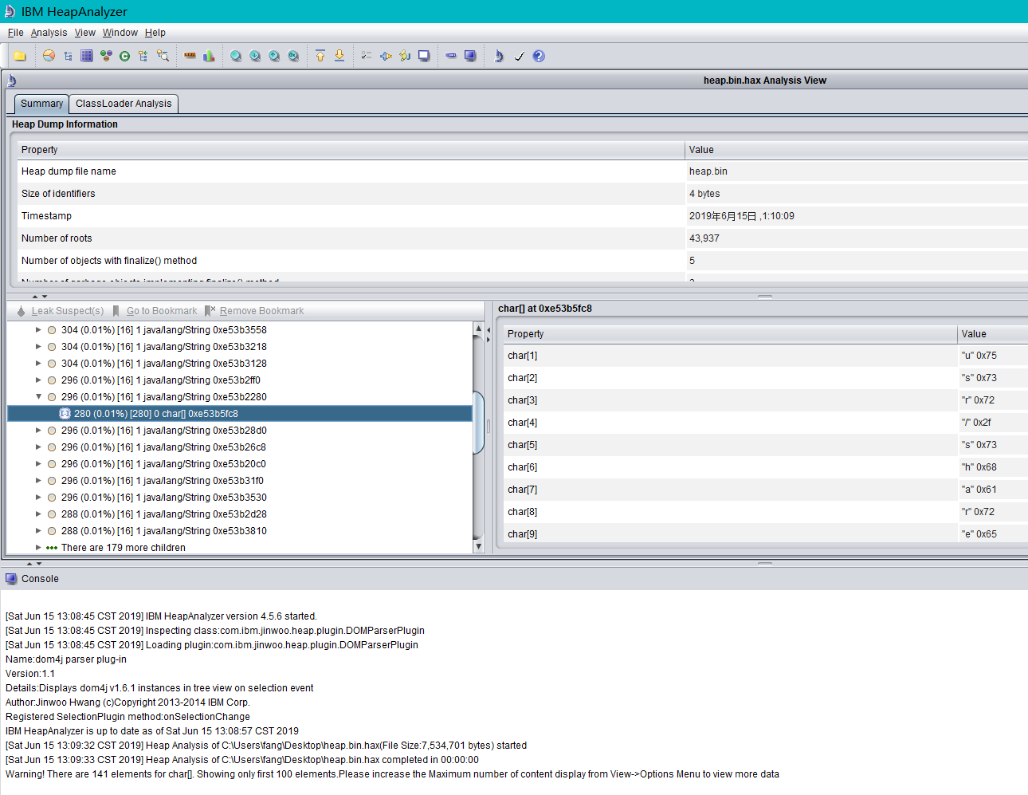Expand the String 0xe53b3558 tree node
This screenshot has width=1028, height=795.
(38, 329)
